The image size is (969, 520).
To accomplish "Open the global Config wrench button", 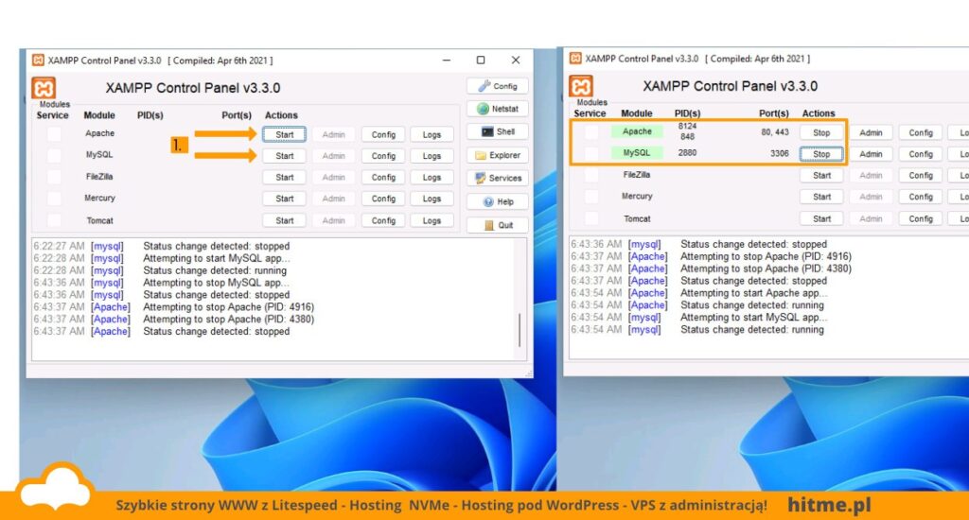I will point(498,86).
